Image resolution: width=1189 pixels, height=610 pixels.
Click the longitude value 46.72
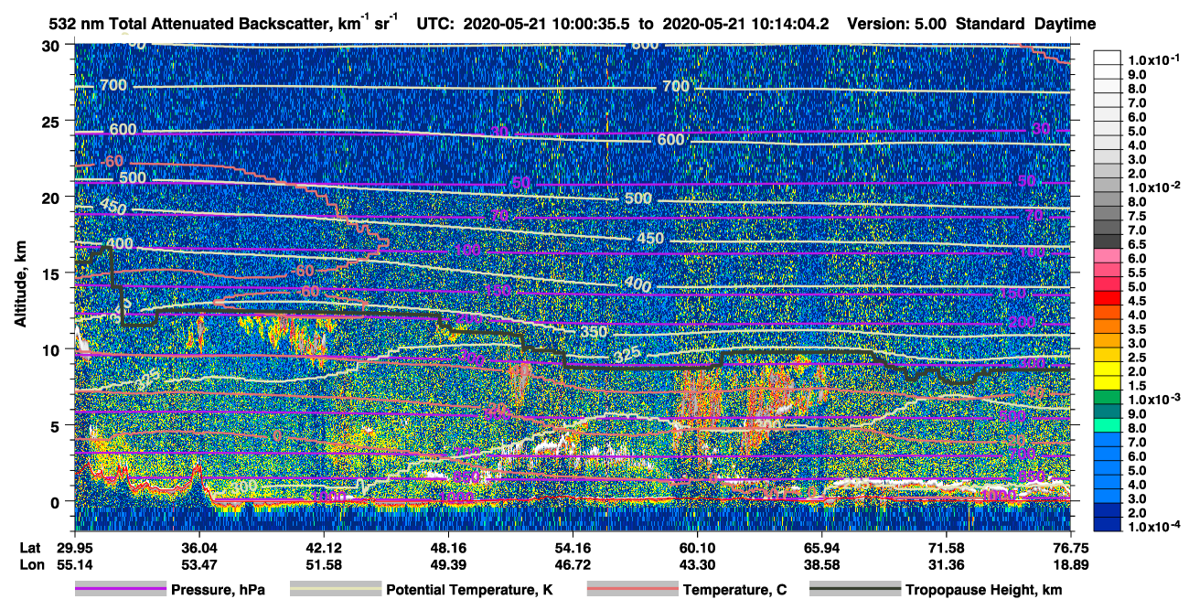573,564
